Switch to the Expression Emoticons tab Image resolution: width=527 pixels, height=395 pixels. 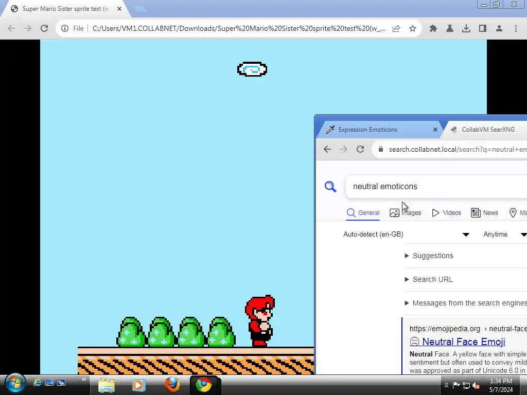tap(367, 130)
